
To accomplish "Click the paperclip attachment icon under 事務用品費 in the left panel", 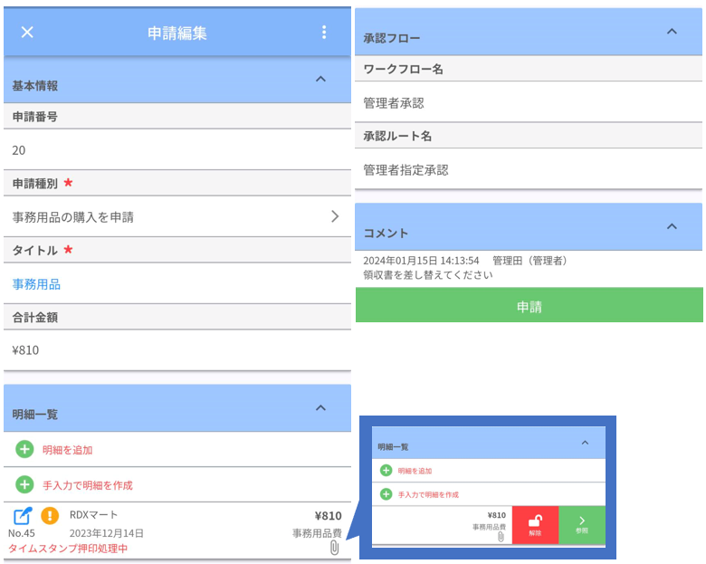I will [334, 548].
